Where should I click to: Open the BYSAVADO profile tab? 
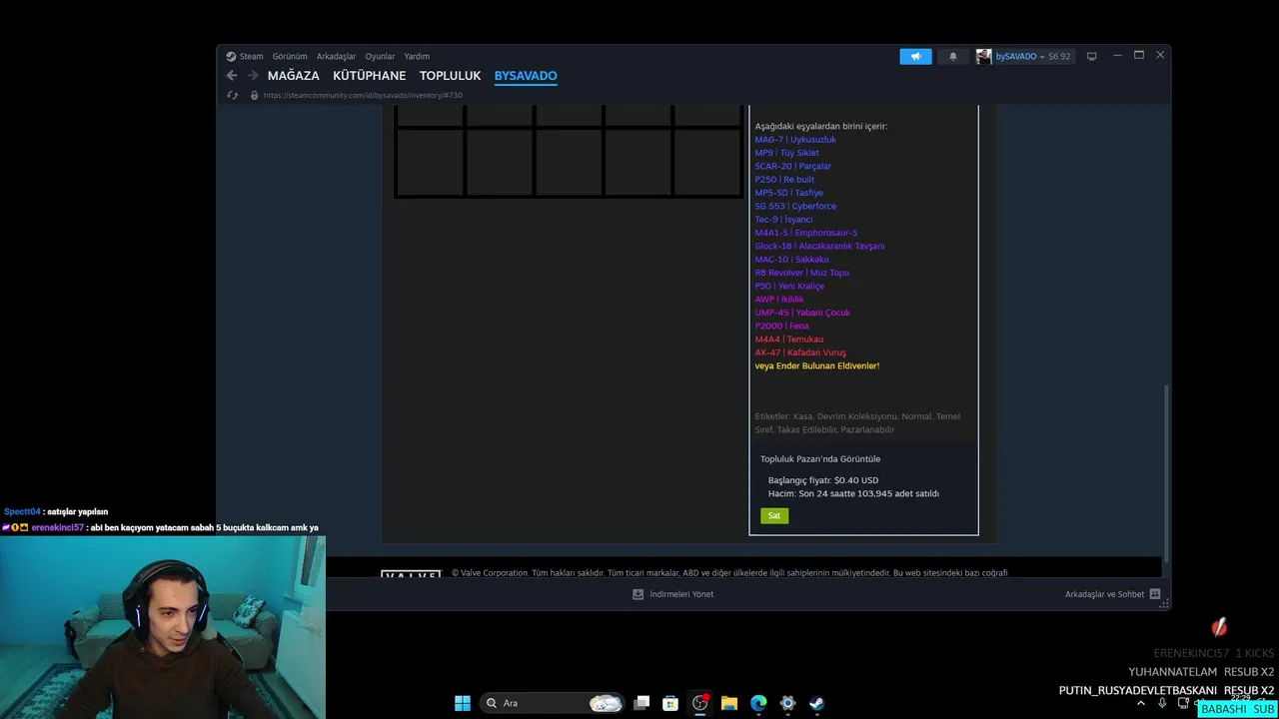pyautogui.click(x=526, y=76)
